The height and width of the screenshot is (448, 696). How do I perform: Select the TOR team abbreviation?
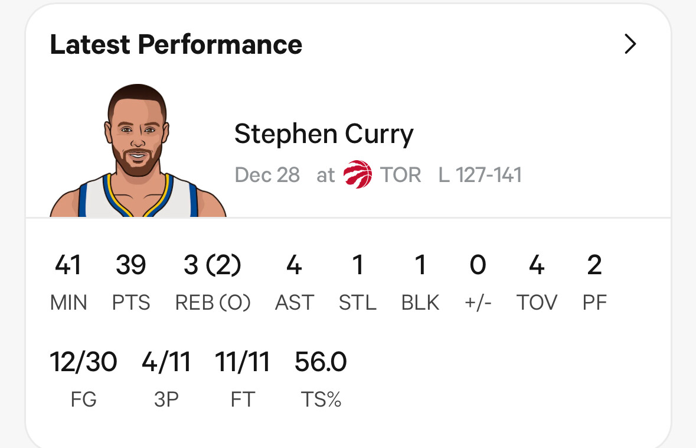pyautogui.click(x=400, y=175)
